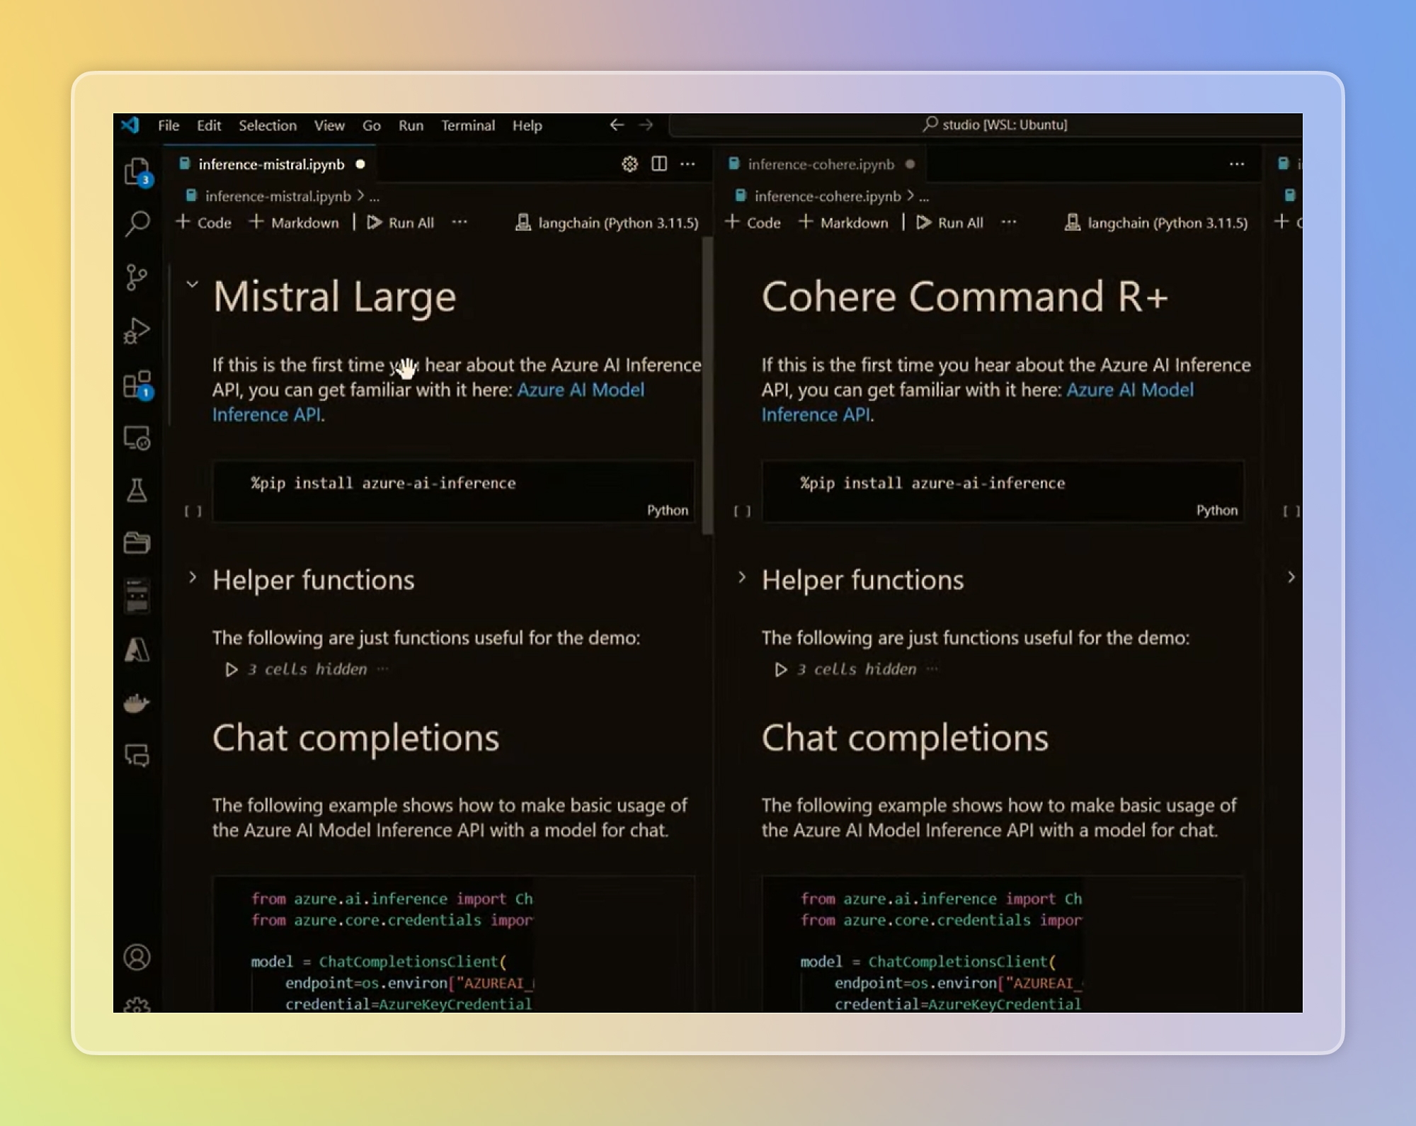This screenshot has height=1126, width=1416.
Task: Open Terminal menu
Action: (468, 125)
